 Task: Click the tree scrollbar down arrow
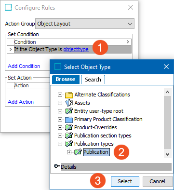click(167, 154)
